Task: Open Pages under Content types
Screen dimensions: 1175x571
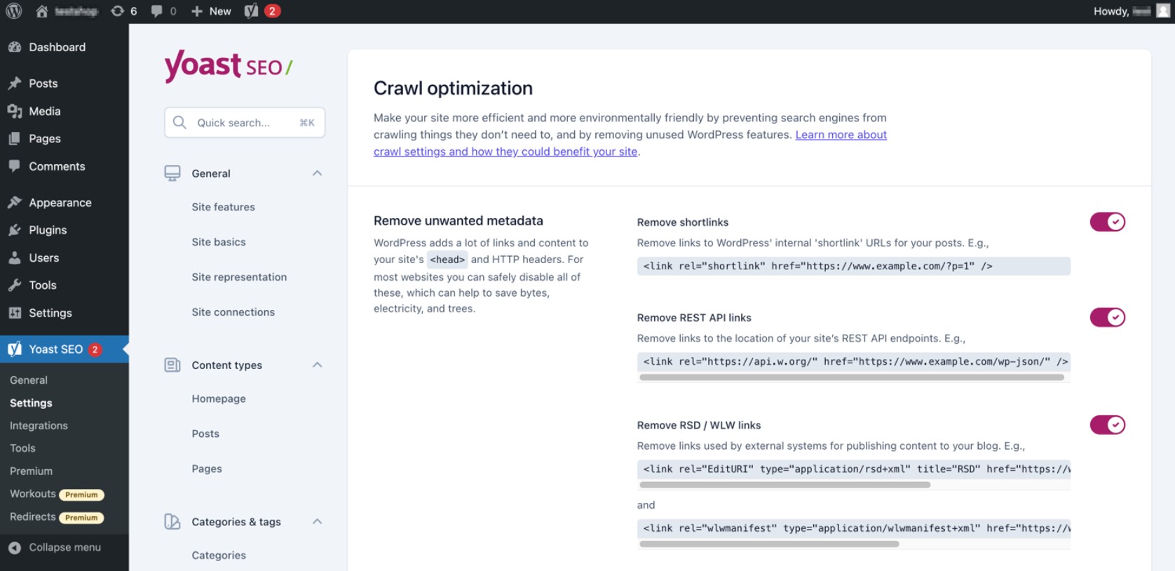Action: click(x=207, y=469)
